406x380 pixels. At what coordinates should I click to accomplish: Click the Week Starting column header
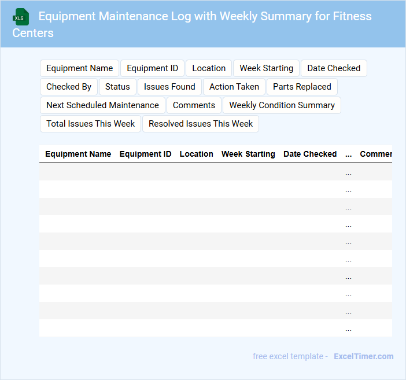tap(248, 154)
